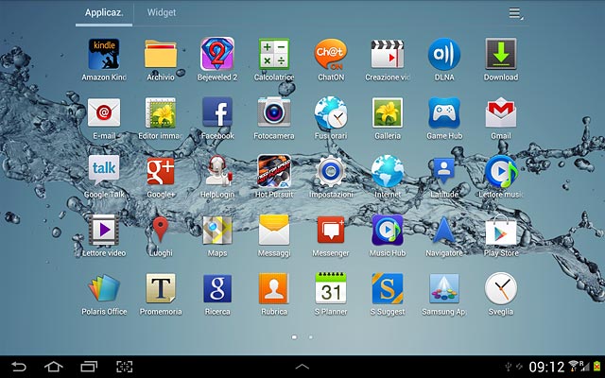The height and width of the screenshot is (378, 605).
Task: Open the Luoghi places app
Action: coord(161,229)
